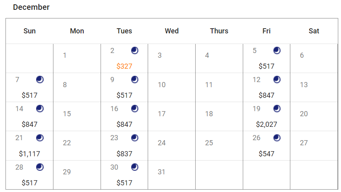Choose the $1,117 fare on December 21
The height and width of the screenshot is (192, 341).
click(29, 154)
